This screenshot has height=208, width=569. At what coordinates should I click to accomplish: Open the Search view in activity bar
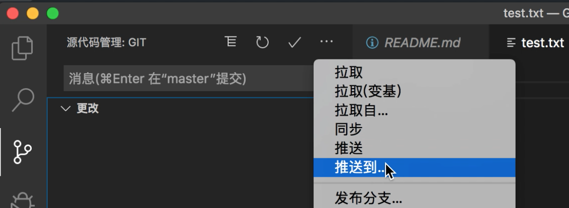[23, 100]
